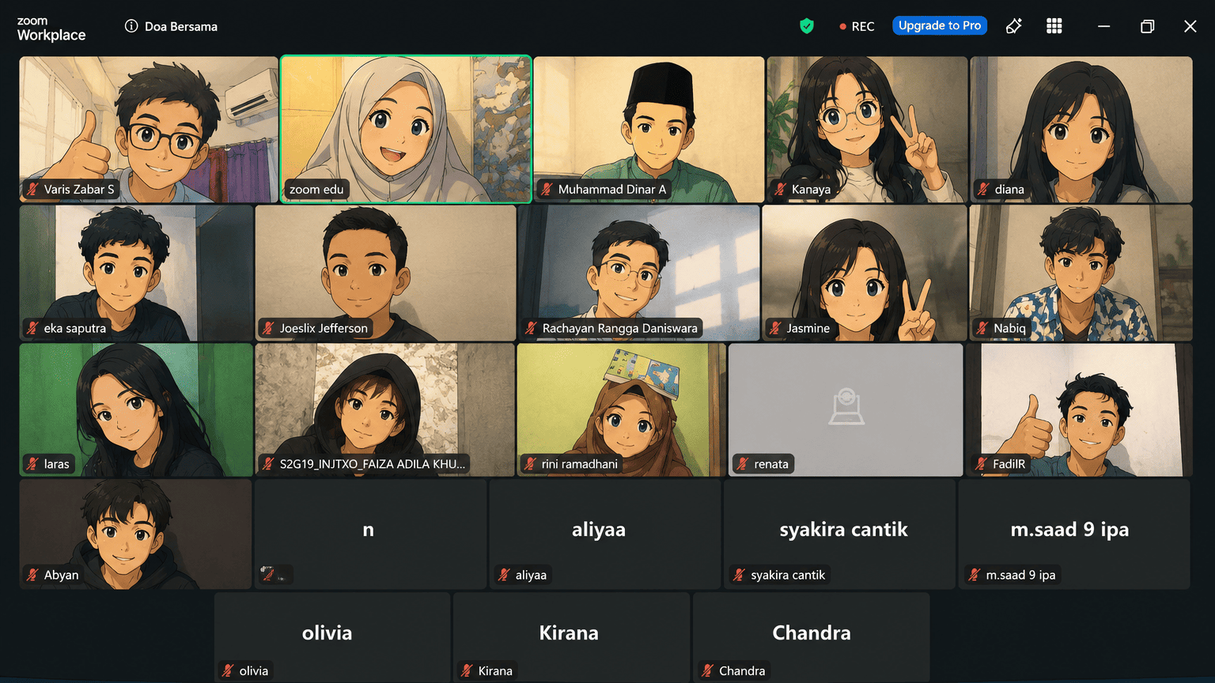The width and height of the screenshot is (1215, 683).
Task: Select the large n heading of the n tile
Action: 368,530
